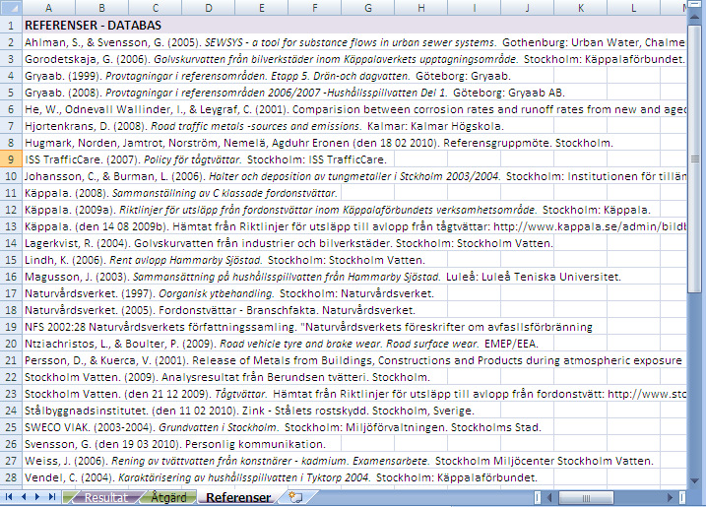The image size is (706, 507).
Task: Click the horizontal scrollbar left arrow
Action: (x=548, y=497)
